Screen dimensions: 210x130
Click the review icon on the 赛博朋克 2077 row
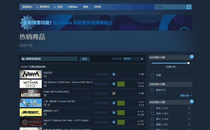pos(114,113)
